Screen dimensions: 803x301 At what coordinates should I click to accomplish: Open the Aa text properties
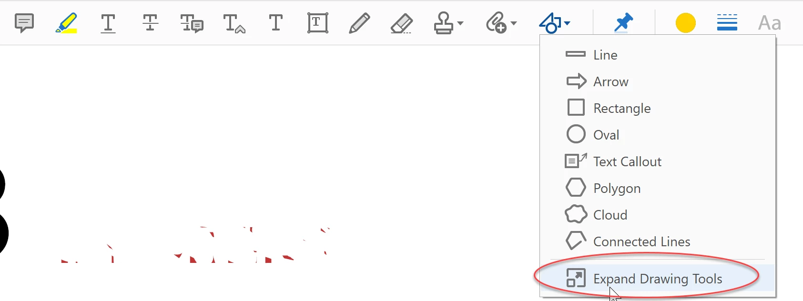(x=770, y=23)
